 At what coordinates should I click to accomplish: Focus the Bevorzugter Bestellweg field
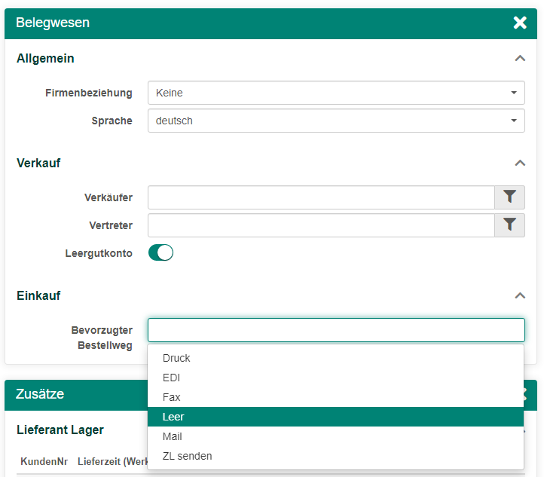click(336, 330)
